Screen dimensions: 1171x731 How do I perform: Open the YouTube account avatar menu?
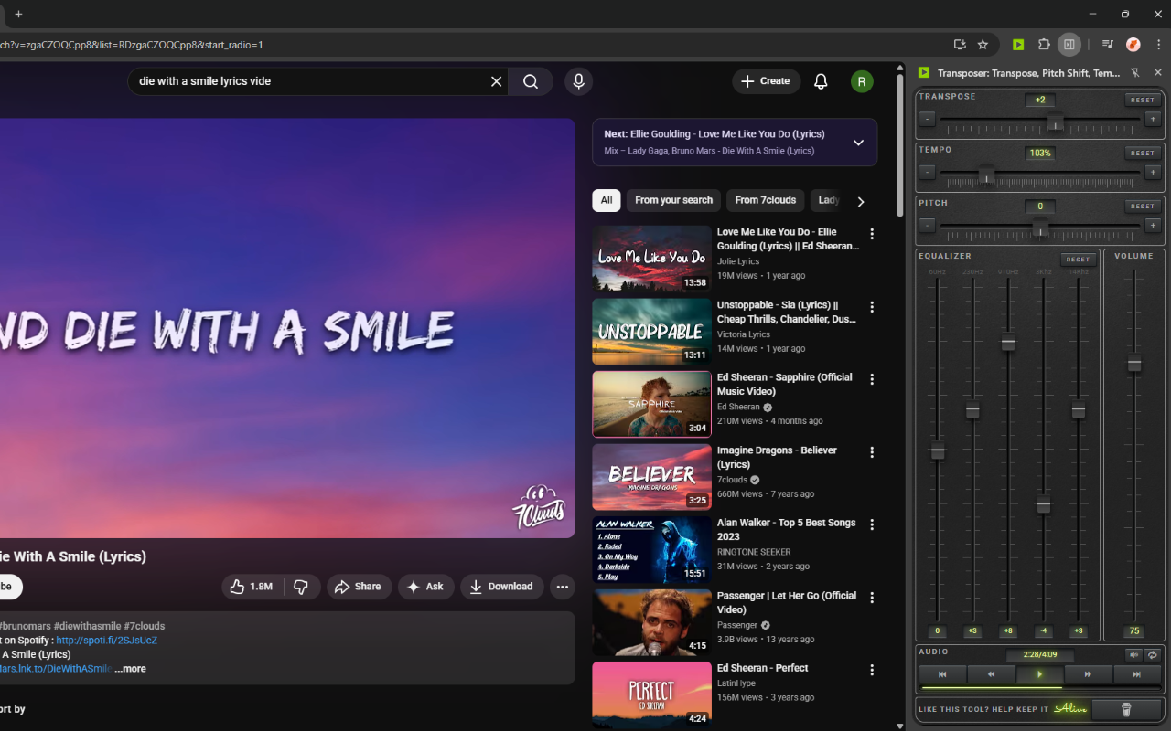point(862,81)
